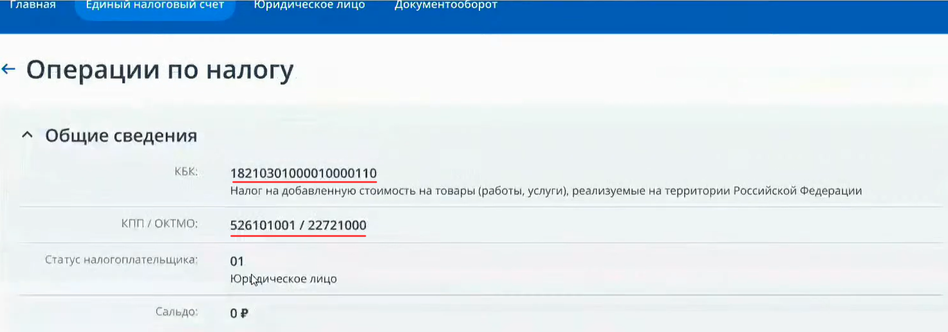Click the Операции по налогу page heading

[160, 69]
